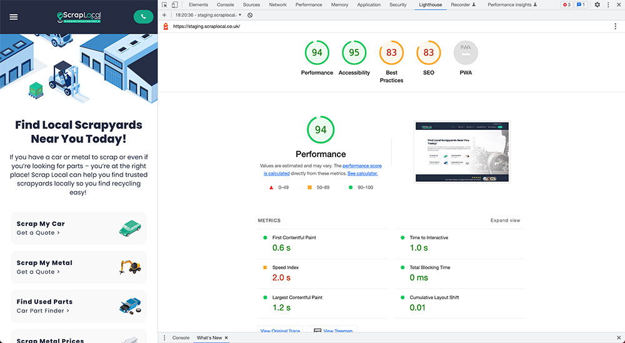Open the Scrap Metal Prices card
Screen dimensions: 625x343
click(x=79, y=336)
